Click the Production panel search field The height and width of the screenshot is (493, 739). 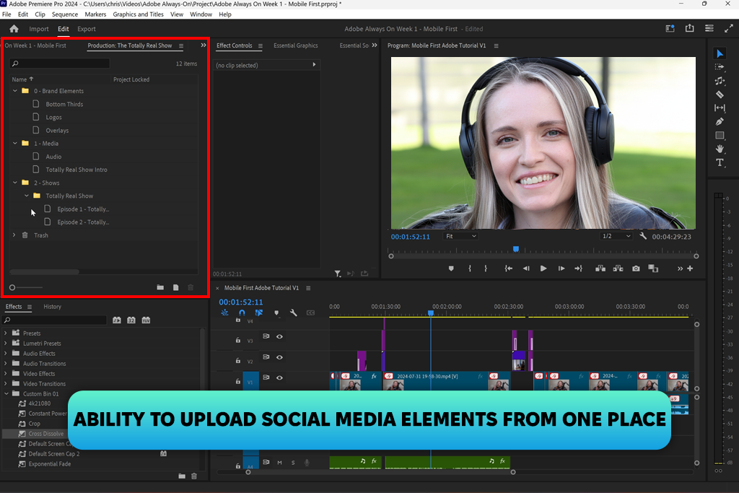(x=60, y=63)
